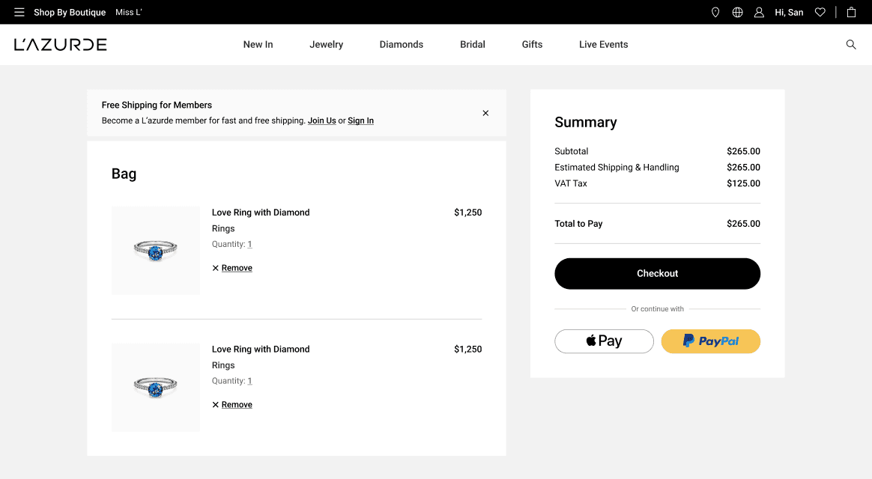
Task: Remove the first Love Ring item
Action: click(232, 268)
